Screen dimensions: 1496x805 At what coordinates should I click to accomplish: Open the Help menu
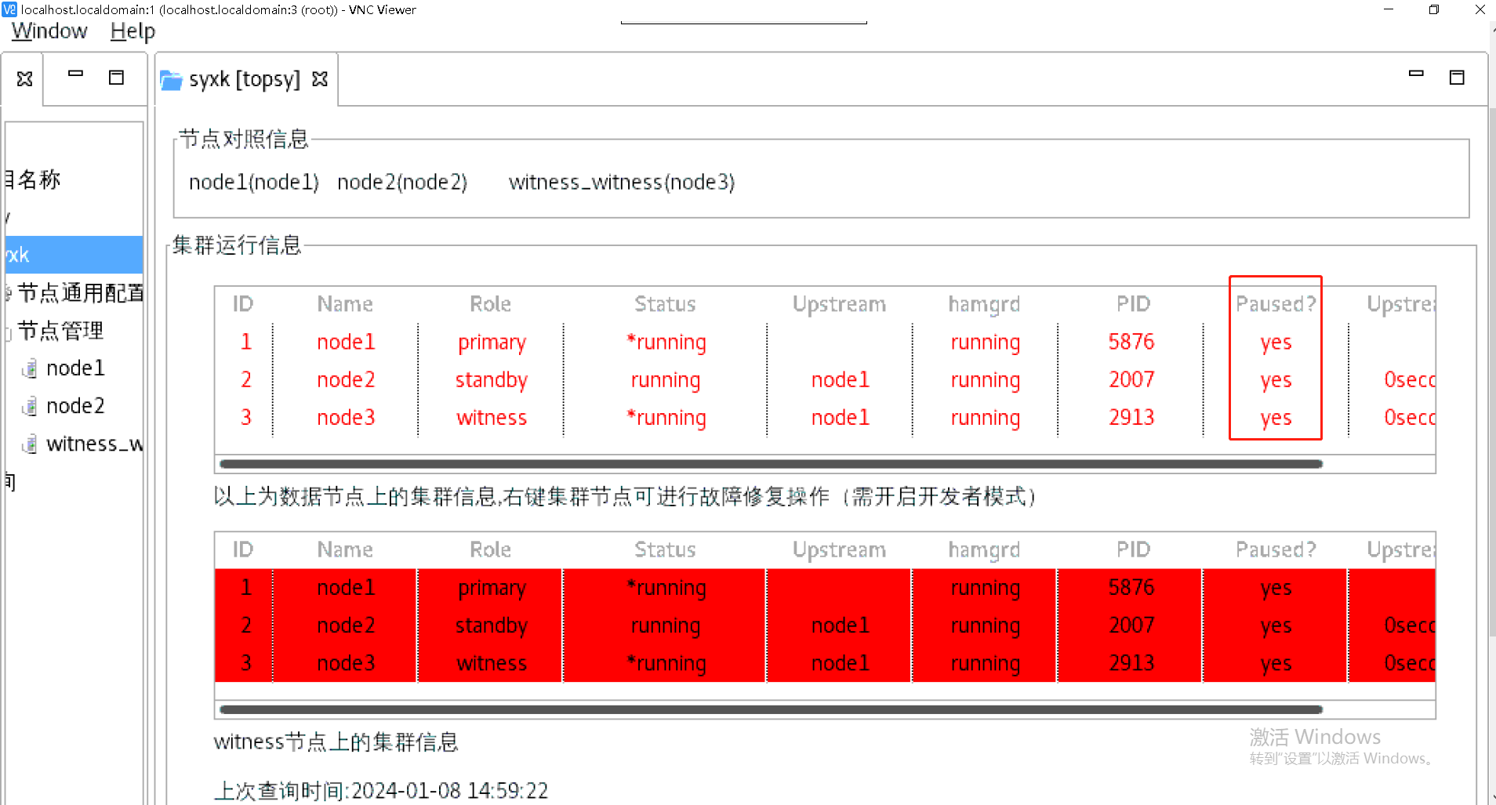133,31
